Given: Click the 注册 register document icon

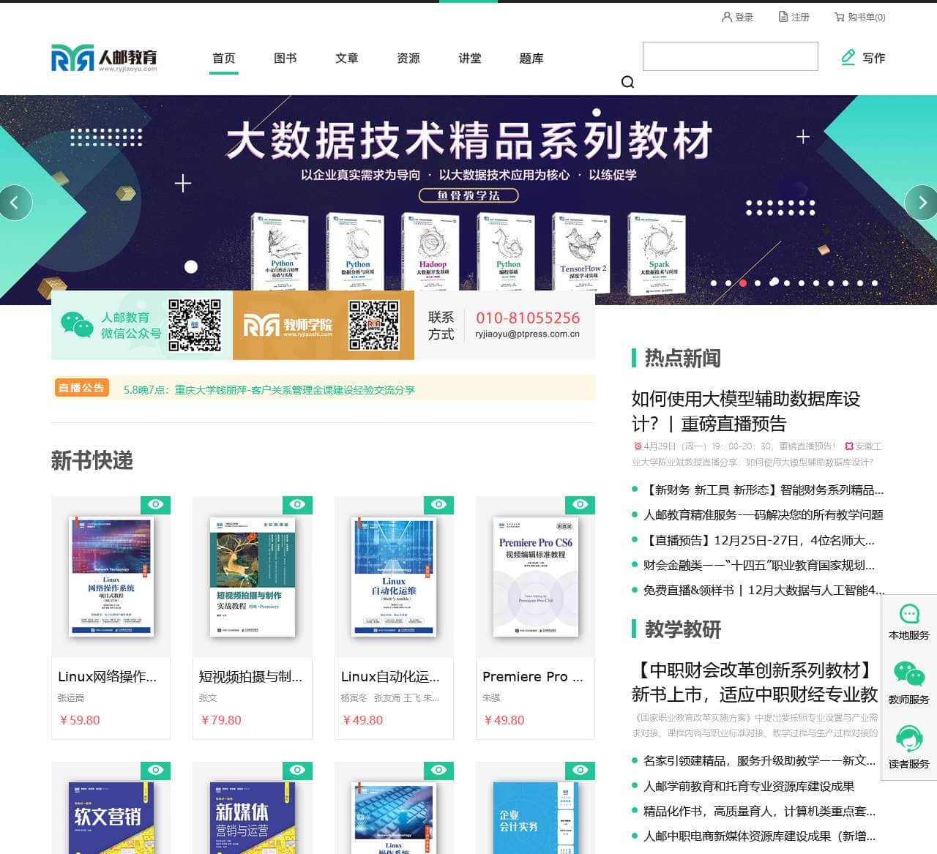Looking at the screenshot, I should pyautogui.click(x=783, y=17).
